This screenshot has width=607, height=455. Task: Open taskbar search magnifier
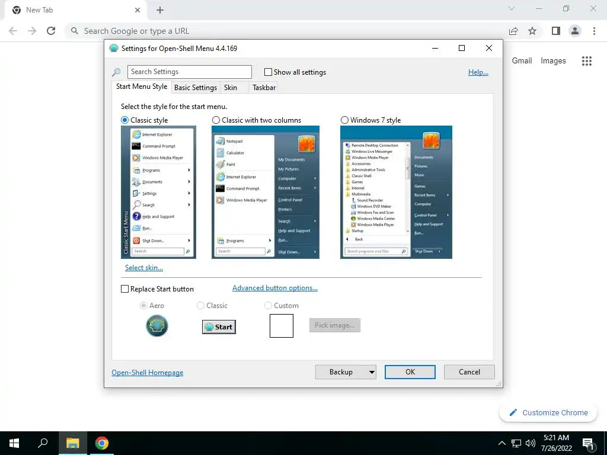(x=43, y=443)
